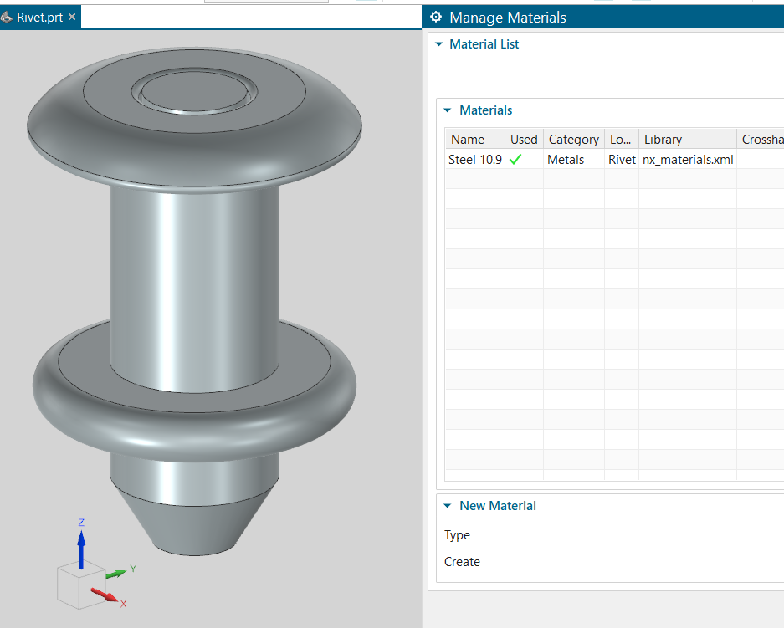Select the green Y axis arrow of triad
The image size is (784, 628).
pos(117,573)
